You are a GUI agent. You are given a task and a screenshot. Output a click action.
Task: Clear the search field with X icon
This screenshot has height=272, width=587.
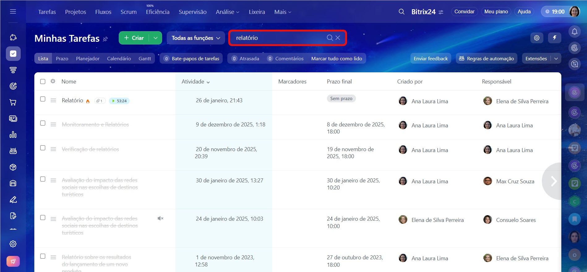pyautogui.click(x=338, y=38)
